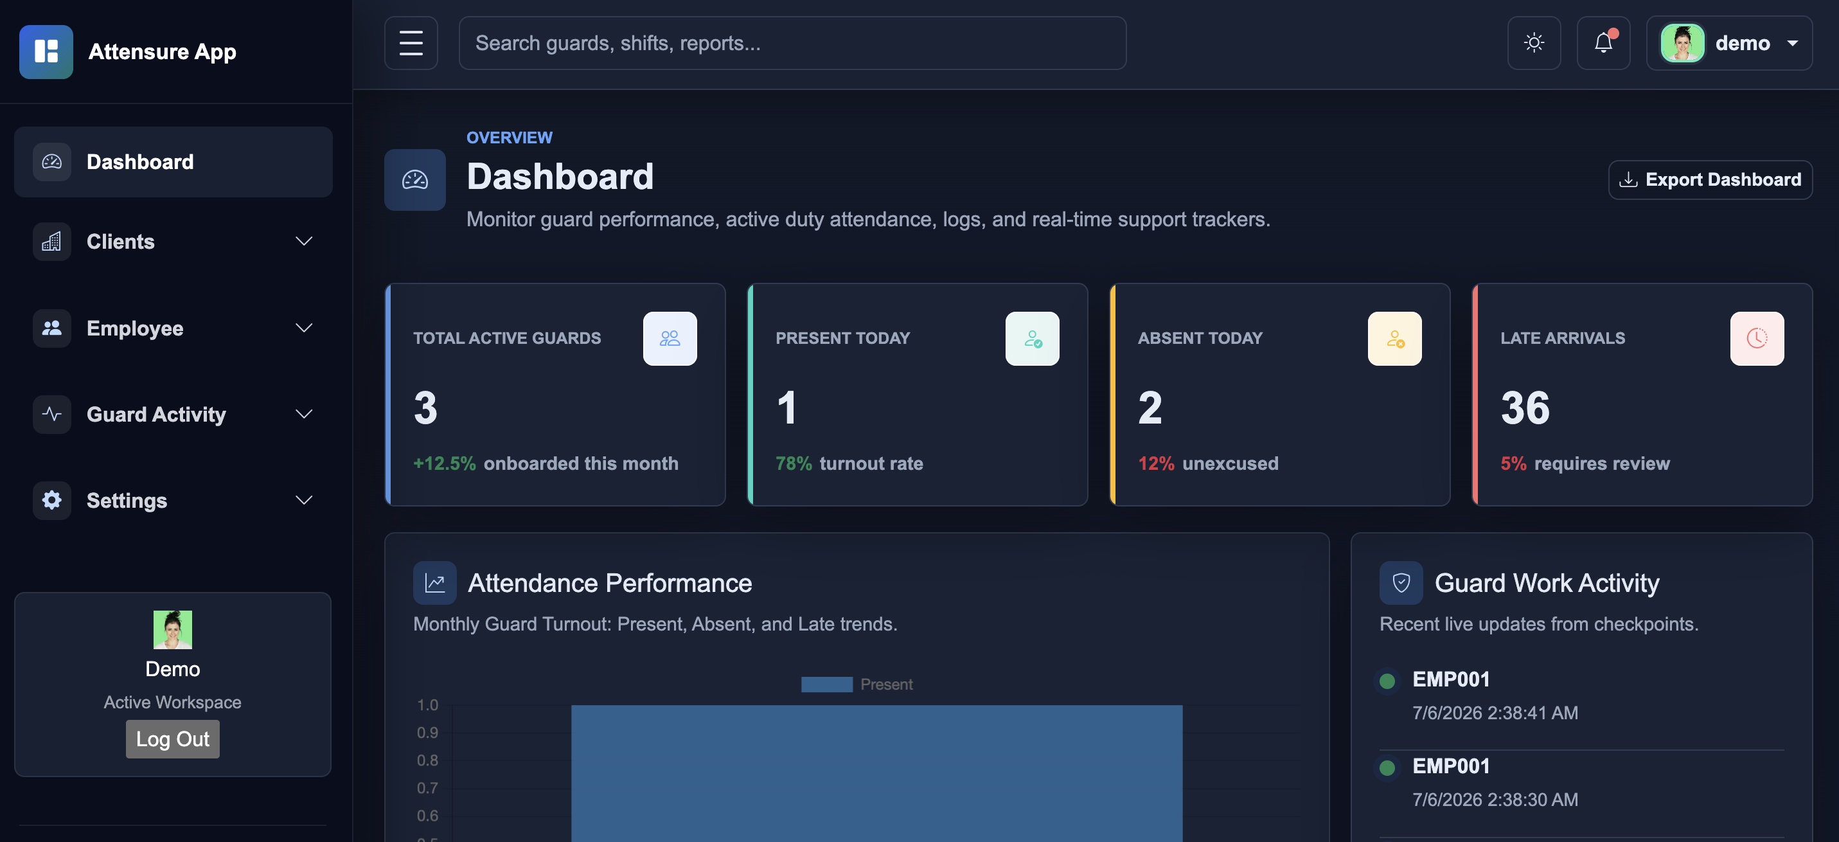The width and height of the screenshot is (1839, 842).
Task: Expand the Employee chevron
Action: pos(304,328)
